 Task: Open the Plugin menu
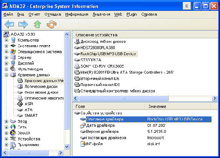tap(132, 14)
